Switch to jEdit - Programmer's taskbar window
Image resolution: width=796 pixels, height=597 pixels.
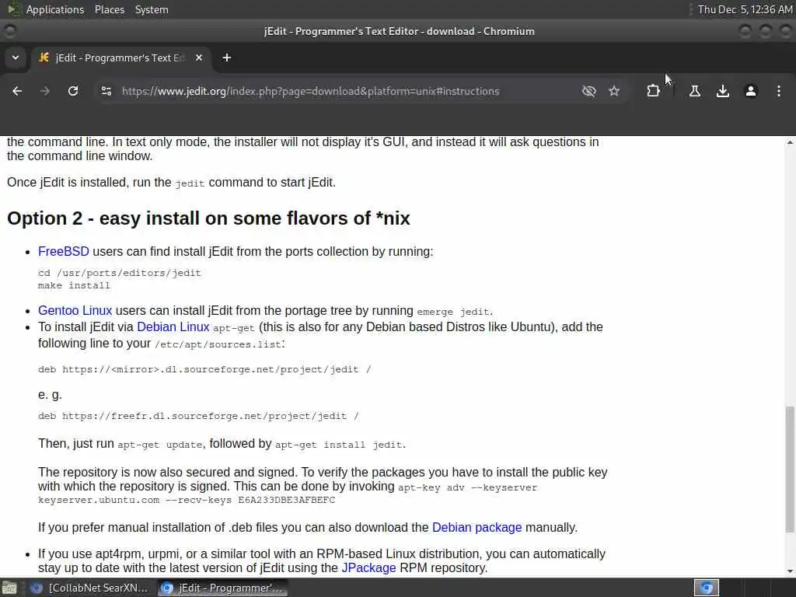pos(222,588)
